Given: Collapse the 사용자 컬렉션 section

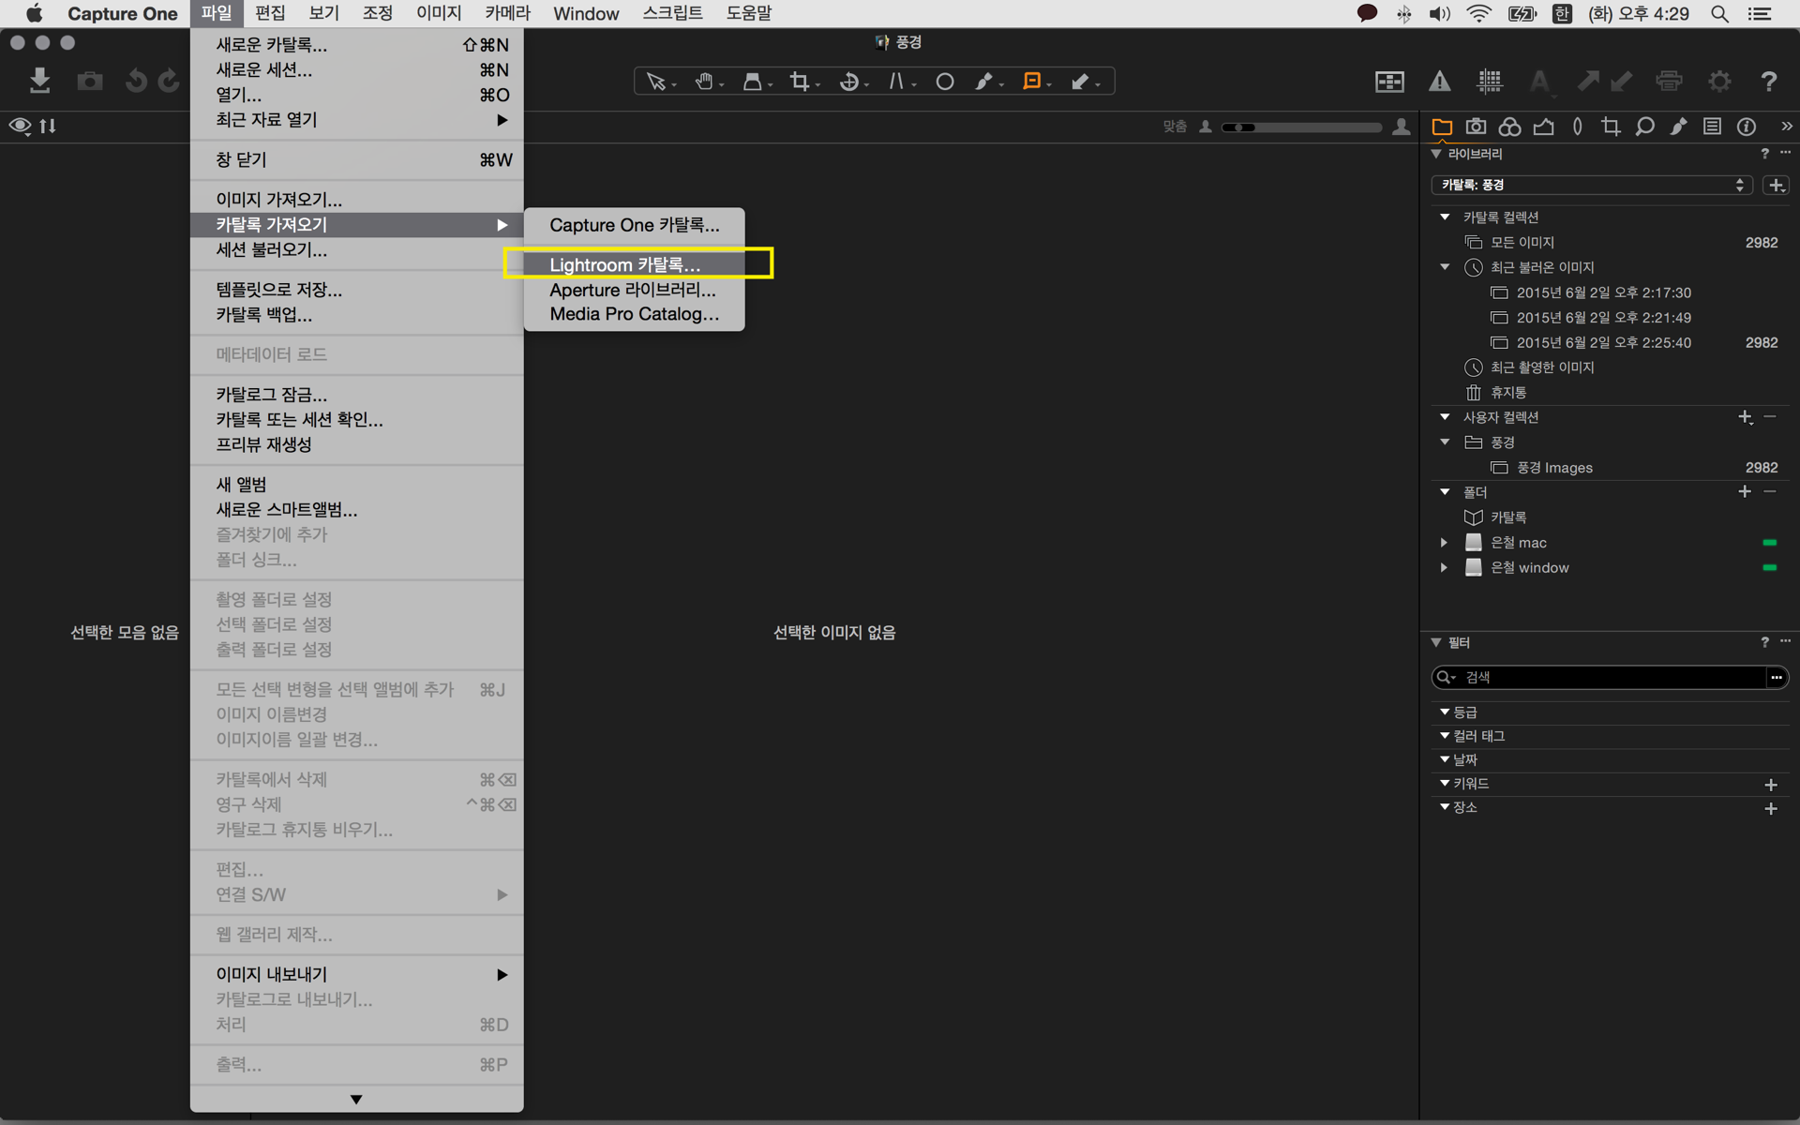Looking at the screenshot, I should [x=1445, y=417].
